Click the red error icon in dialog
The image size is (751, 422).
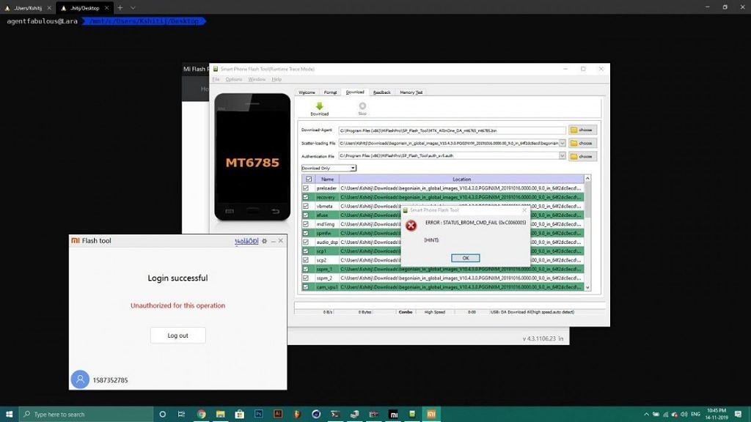411,226
